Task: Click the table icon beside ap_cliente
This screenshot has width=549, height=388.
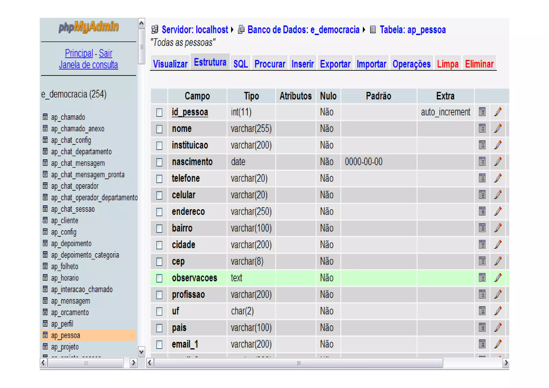Action: (x=45, y=220)
